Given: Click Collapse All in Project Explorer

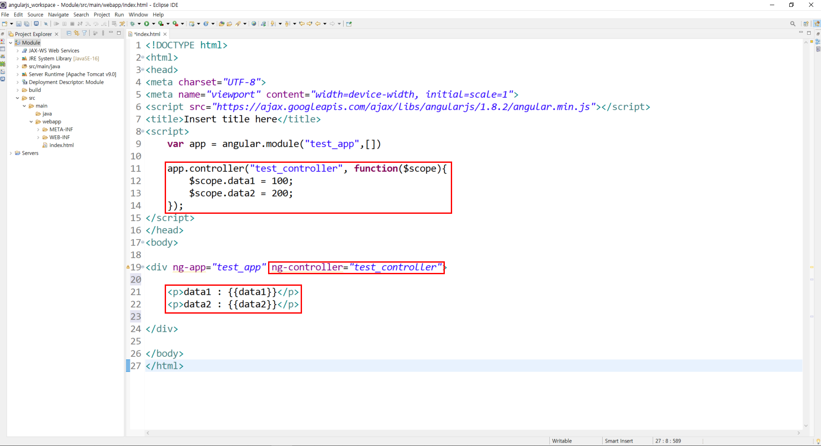Looking at the screenshot, I should click(69, 33).
